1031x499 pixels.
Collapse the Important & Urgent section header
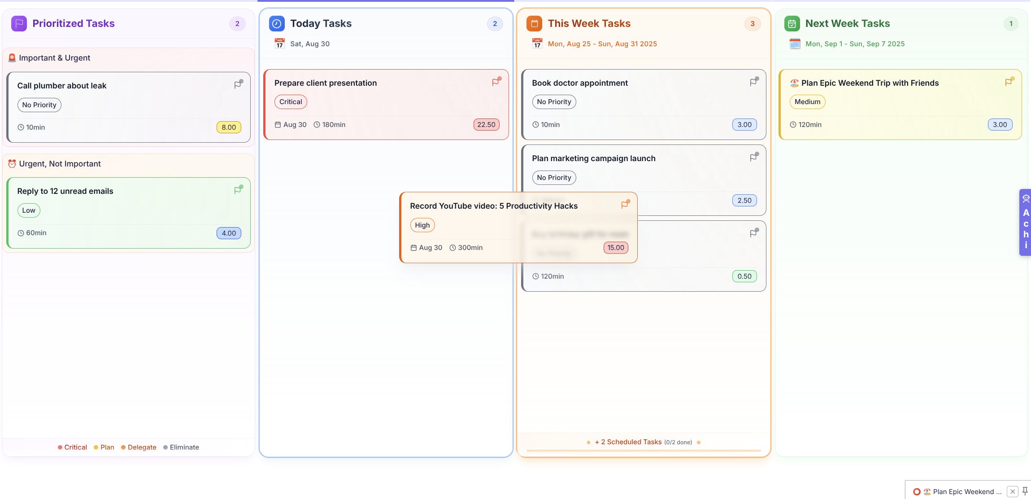(x=55, y=58)
